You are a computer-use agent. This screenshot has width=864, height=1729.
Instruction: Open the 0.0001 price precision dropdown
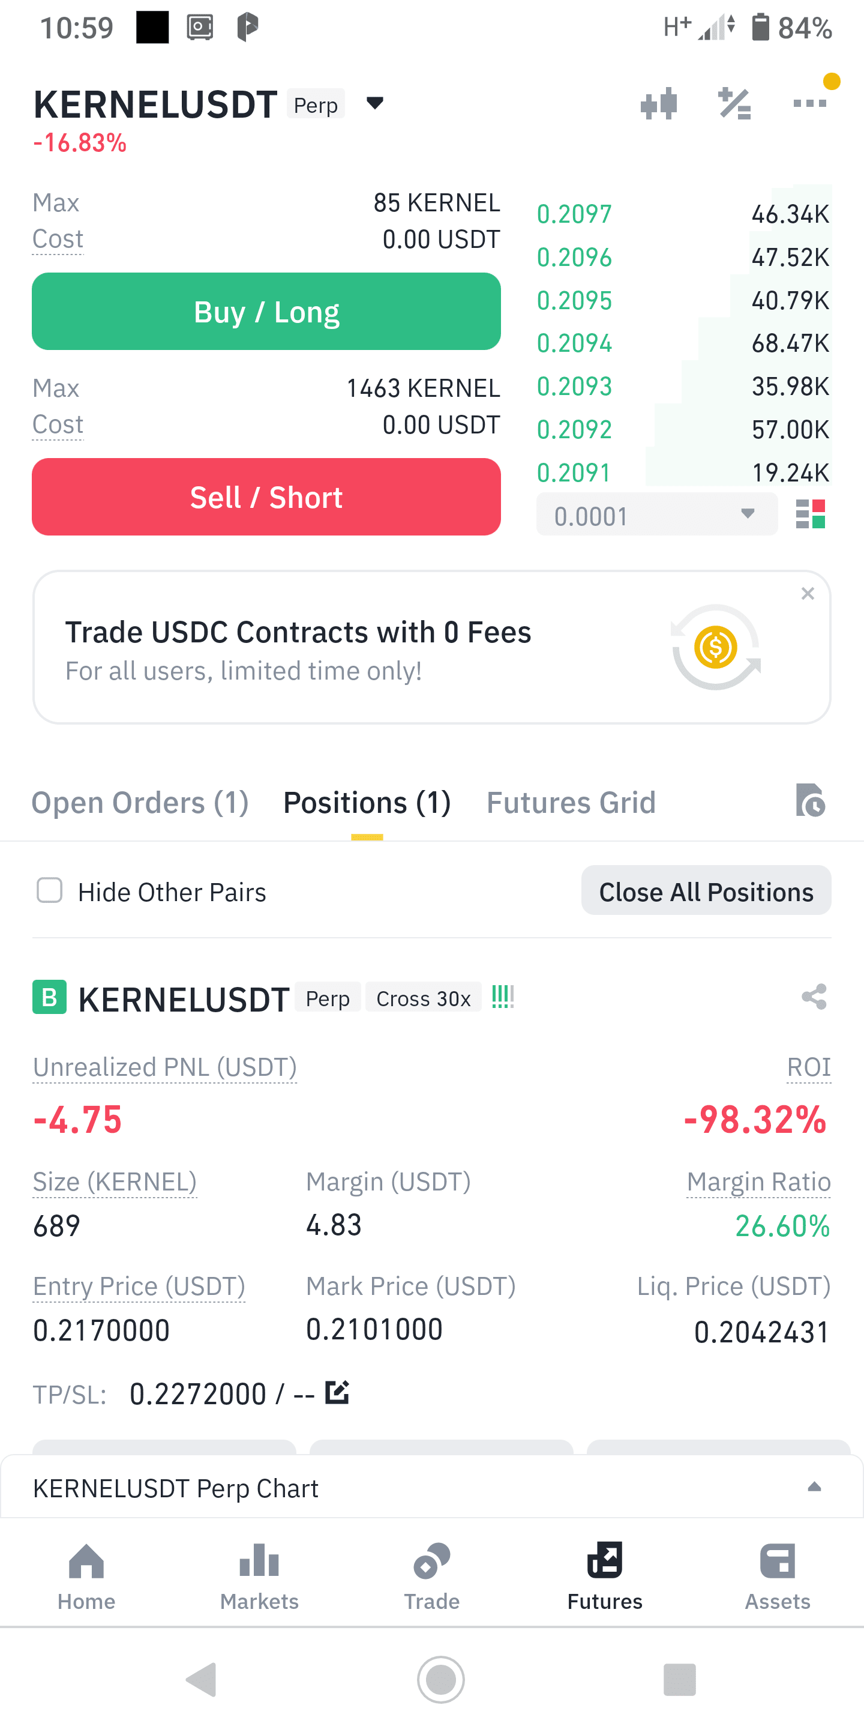658,515
